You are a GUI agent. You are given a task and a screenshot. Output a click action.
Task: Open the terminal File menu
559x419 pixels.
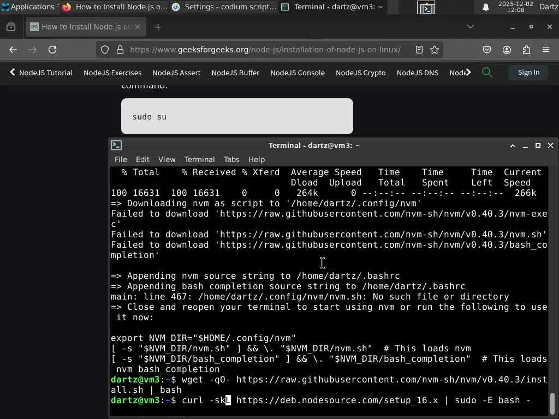121,159
